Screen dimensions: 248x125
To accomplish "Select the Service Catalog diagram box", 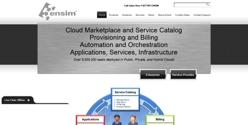I will (x=125, y=99).
